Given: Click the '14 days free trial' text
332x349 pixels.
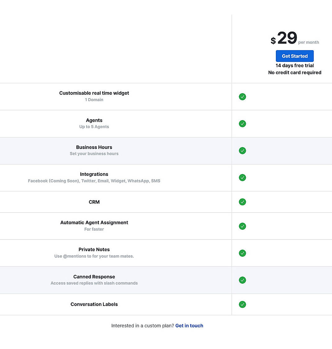Looking at the screenshot, I should 294,65.
